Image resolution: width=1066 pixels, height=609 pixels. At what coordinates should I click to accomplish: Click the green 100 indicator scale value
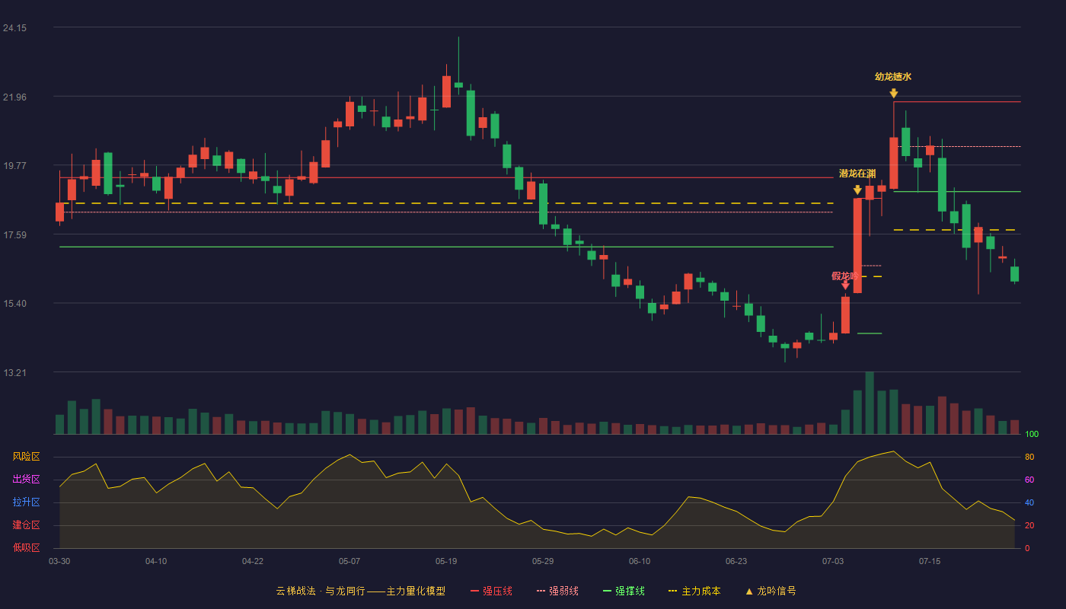point(1032,435)
